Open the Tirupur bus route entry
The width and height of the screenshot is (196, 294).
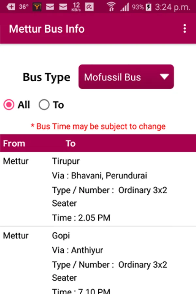66,161
